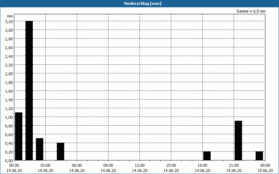Click the y-axis label 0,80

tap(9, 126)
